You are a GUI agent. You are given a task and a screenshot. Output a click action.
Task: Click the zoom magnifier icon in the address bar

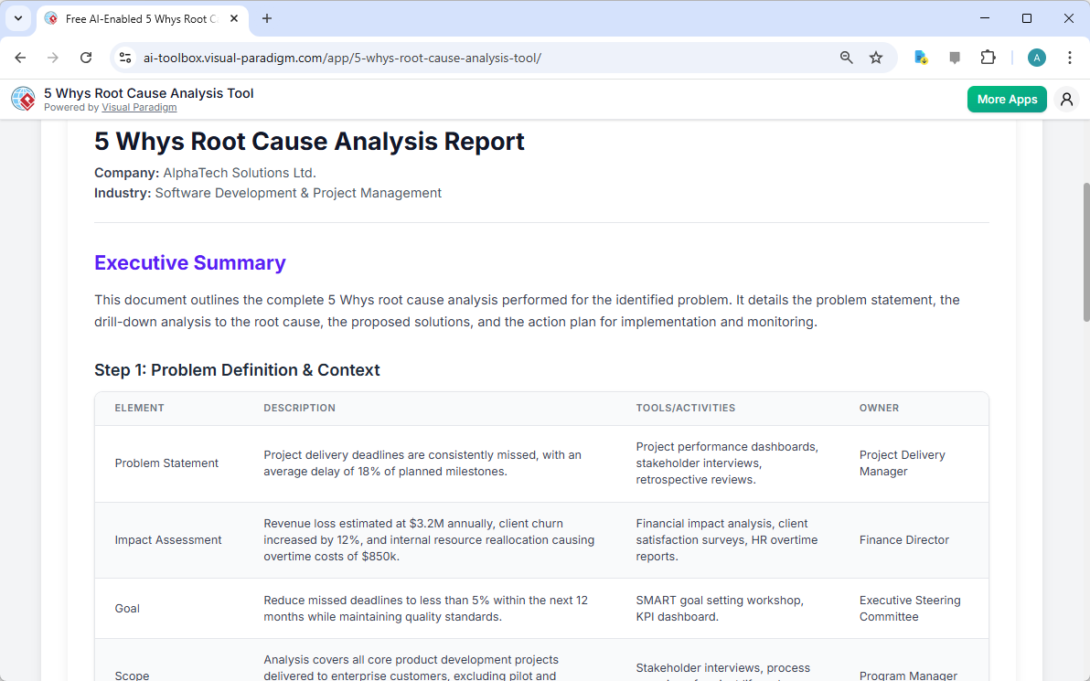point(846,57)
